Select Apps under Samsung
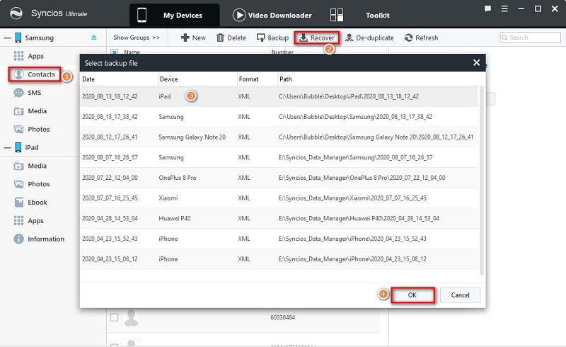The image size is (566, 347). 29,56
